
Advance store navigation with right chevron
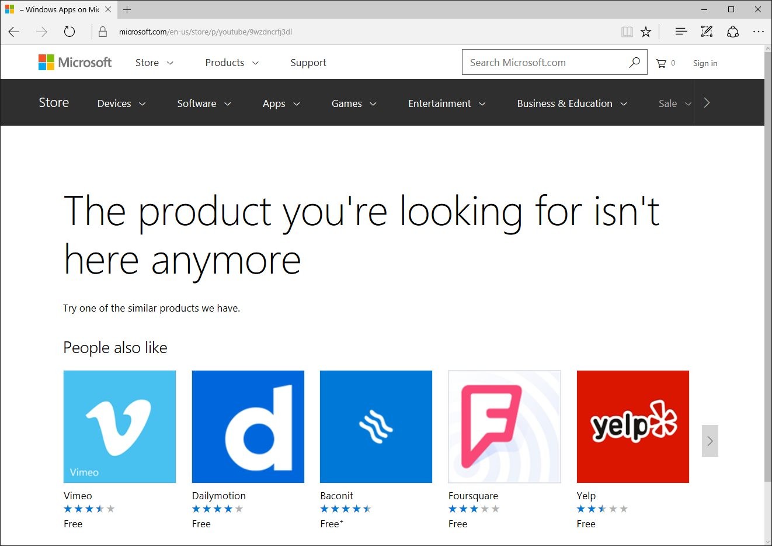pyautogui.click(x=707, y=103)
